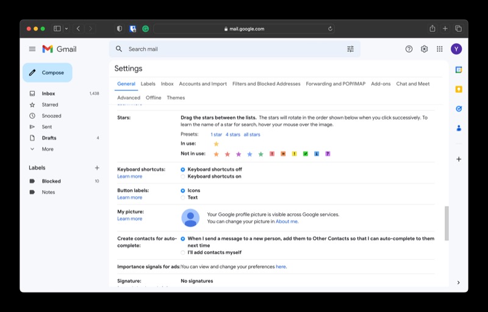Open the Settings gear icon
The image size is (488, 312).
click(424, 49)
